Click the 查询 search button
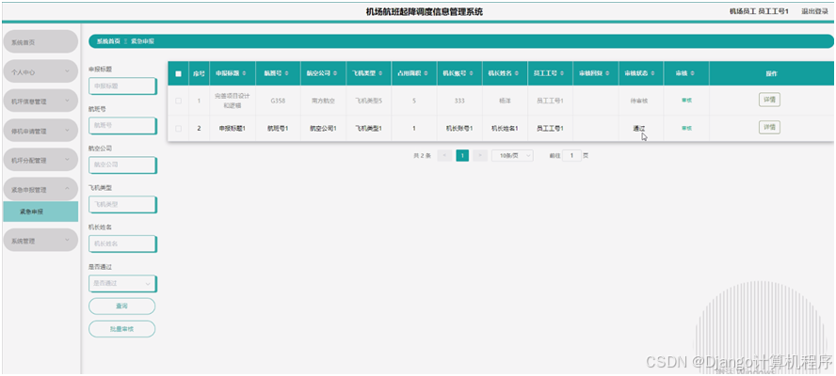The height and width of the screenshot is (376, 836). click(x=122, y=306)
